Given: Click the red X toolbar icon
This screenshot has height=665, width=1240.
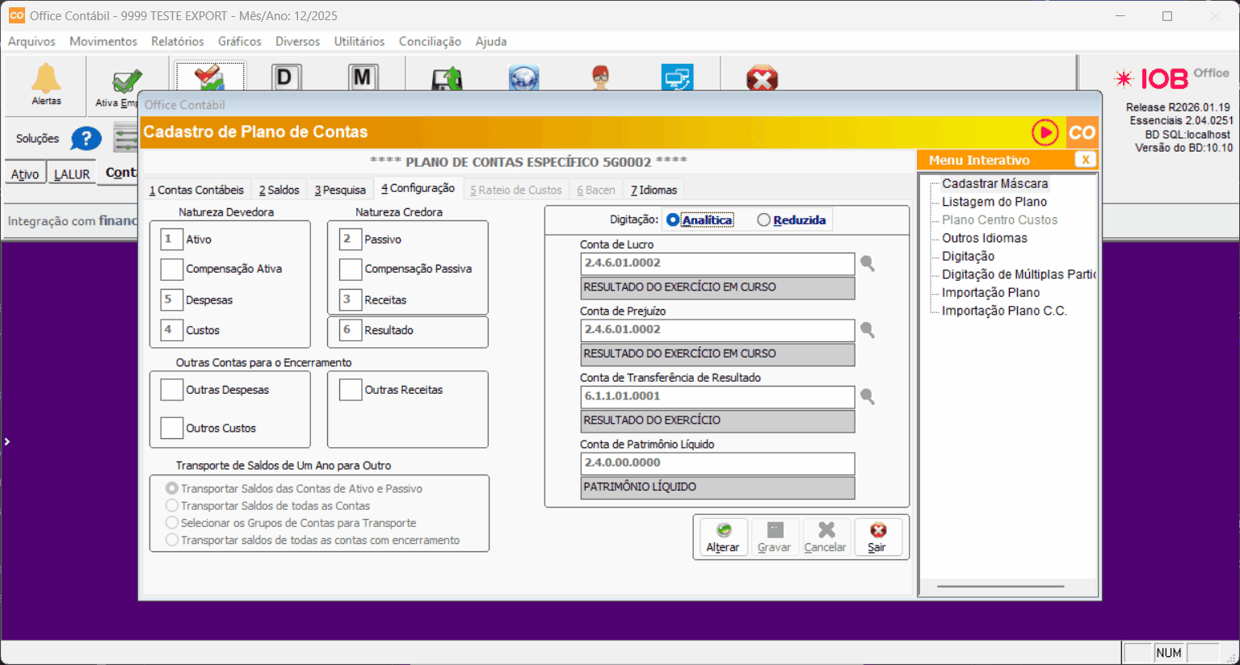Looking at the screenshot, I should click(761, 79).
